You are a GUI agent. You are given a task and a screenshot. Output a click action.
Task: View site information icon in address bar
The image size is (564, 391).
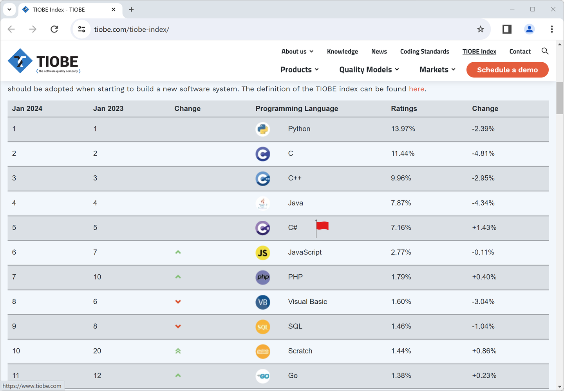coord(82,29)
